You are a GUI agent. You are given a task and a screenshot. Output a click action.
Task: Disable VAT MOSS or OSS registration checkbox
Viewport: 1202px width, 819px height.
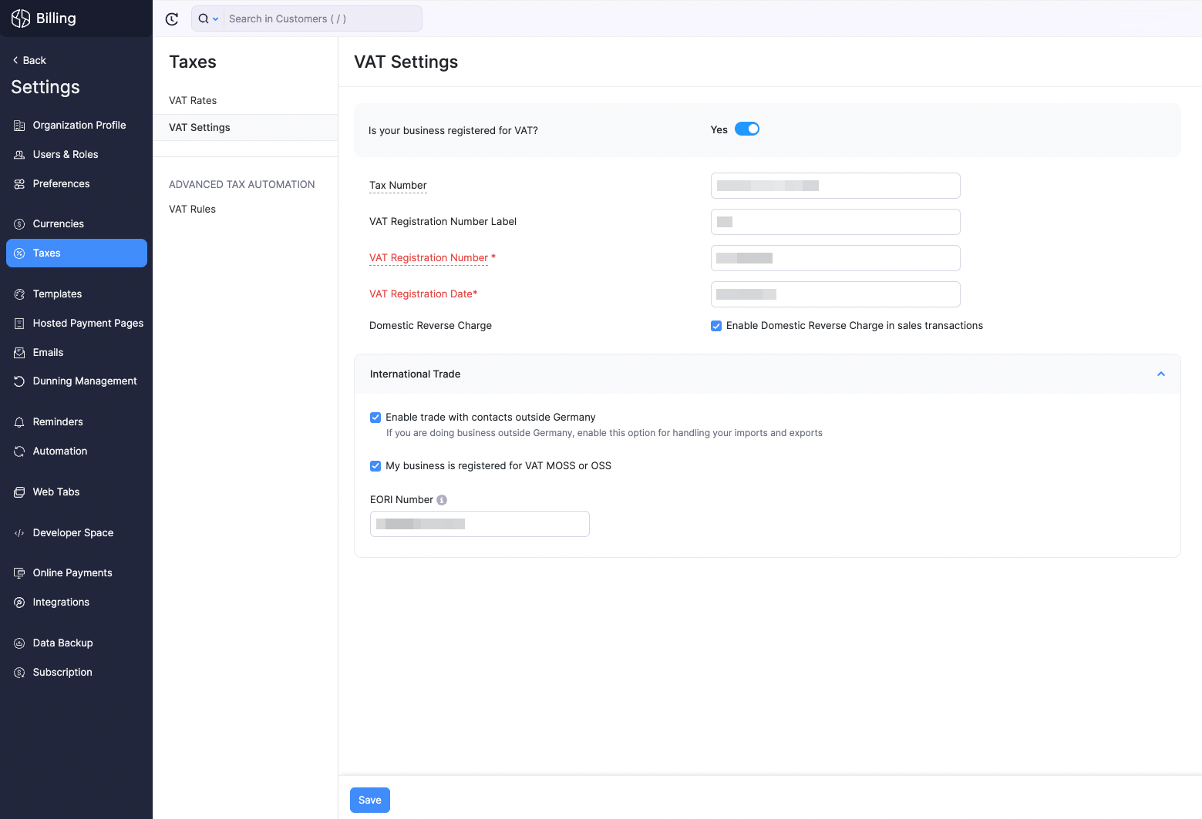pyautogui.click(x=375, y=466)
